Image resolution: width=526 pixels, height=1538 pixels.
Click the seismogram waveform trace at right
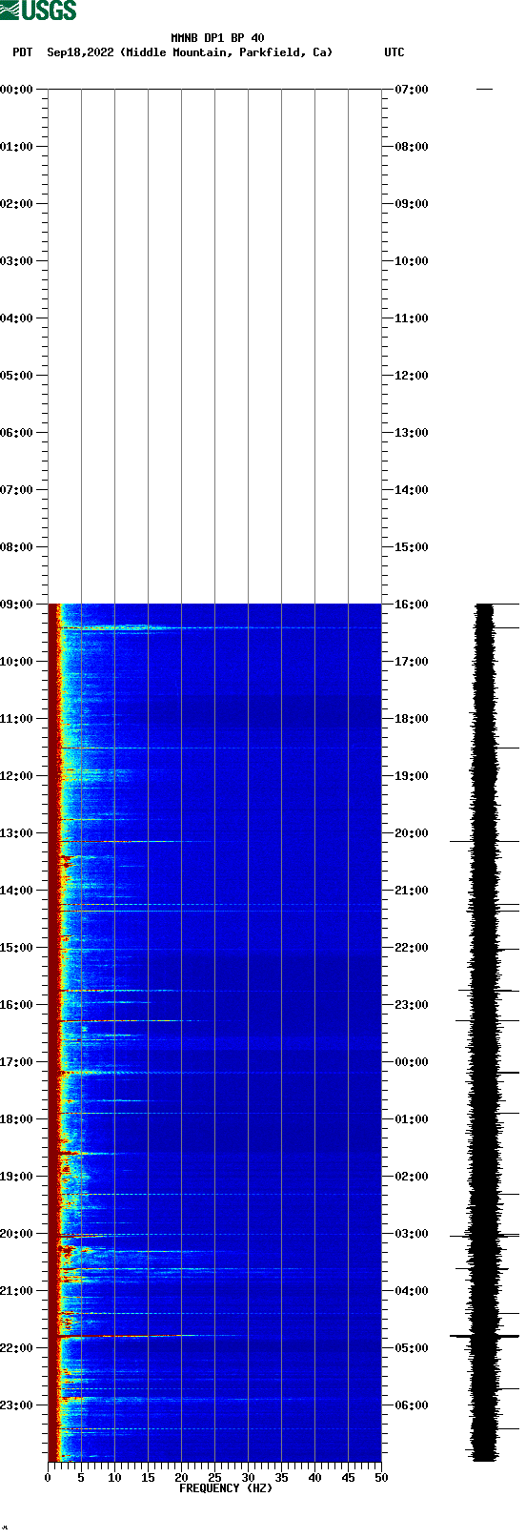(x=485, y=1033)
